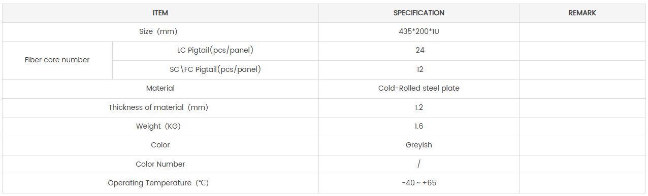Select the Weight (KG) label
This screenshot has height=196, width=648.
[x=158, y=126]
